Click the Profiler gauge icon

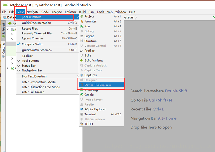pyautogui.click(x=82, y=51)
